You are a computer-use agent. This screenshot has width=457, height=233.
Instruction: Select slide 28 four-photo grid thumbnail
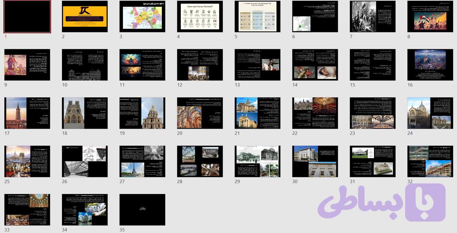click(200, 161)
